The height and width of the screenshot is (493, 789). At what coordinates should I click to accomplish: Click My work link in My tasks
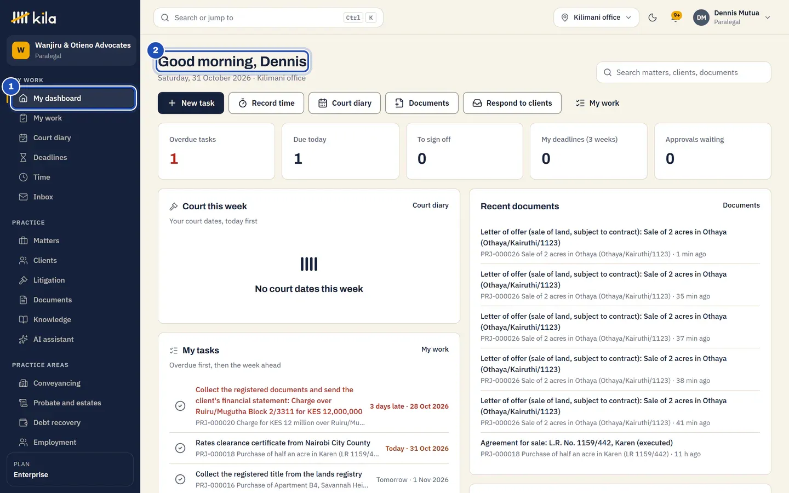click(435, 349)
